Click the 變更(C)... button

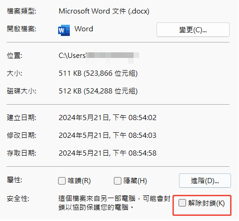(193, 30)
